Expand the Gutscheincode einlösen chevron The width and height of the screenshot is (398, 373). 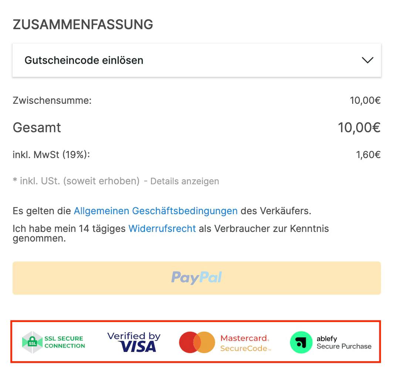point(367,60)
